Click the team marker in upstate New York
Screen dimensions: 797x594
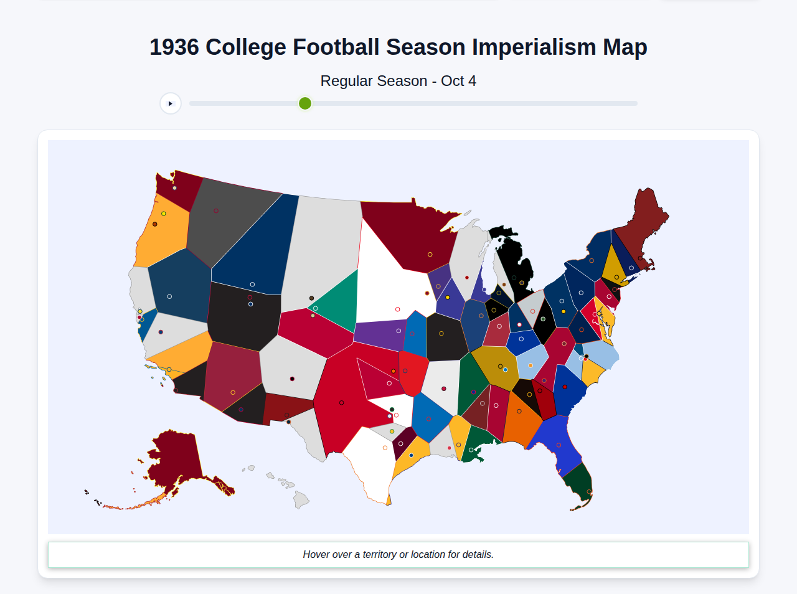(x=592, y=260)
